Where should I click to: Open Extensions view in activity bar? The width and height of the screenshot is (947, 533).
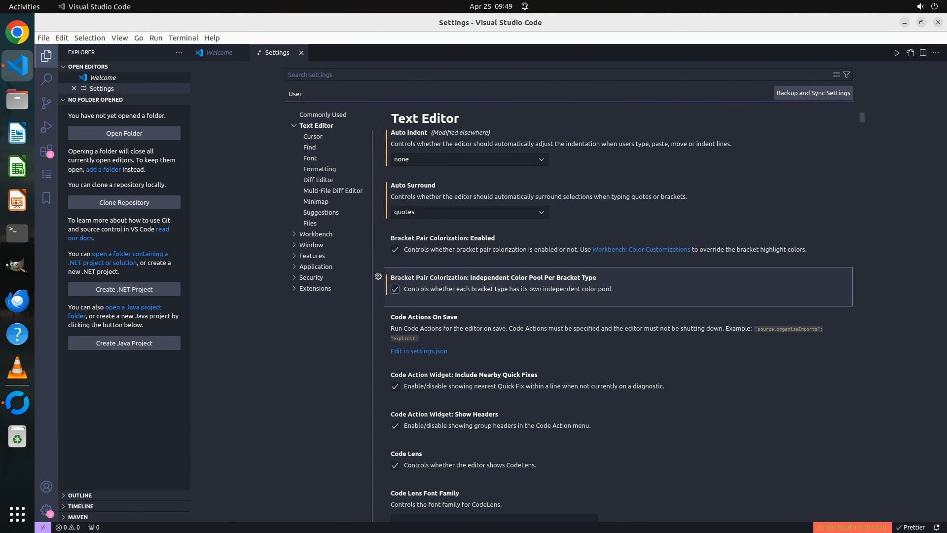(x=46, y=151)
